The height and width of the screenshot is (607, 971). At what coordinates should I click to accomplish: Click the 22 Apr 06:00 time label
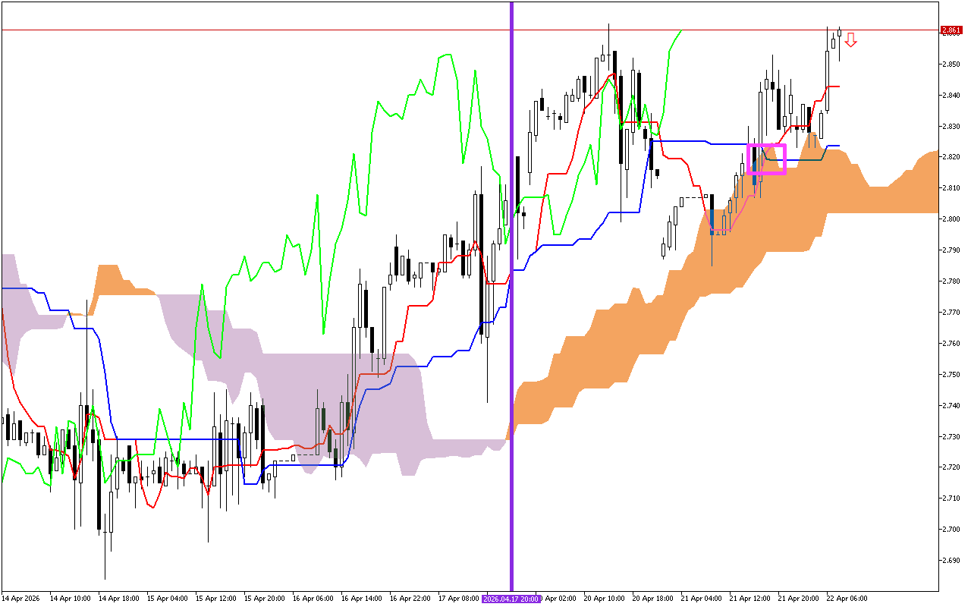(x=847, y=599)
